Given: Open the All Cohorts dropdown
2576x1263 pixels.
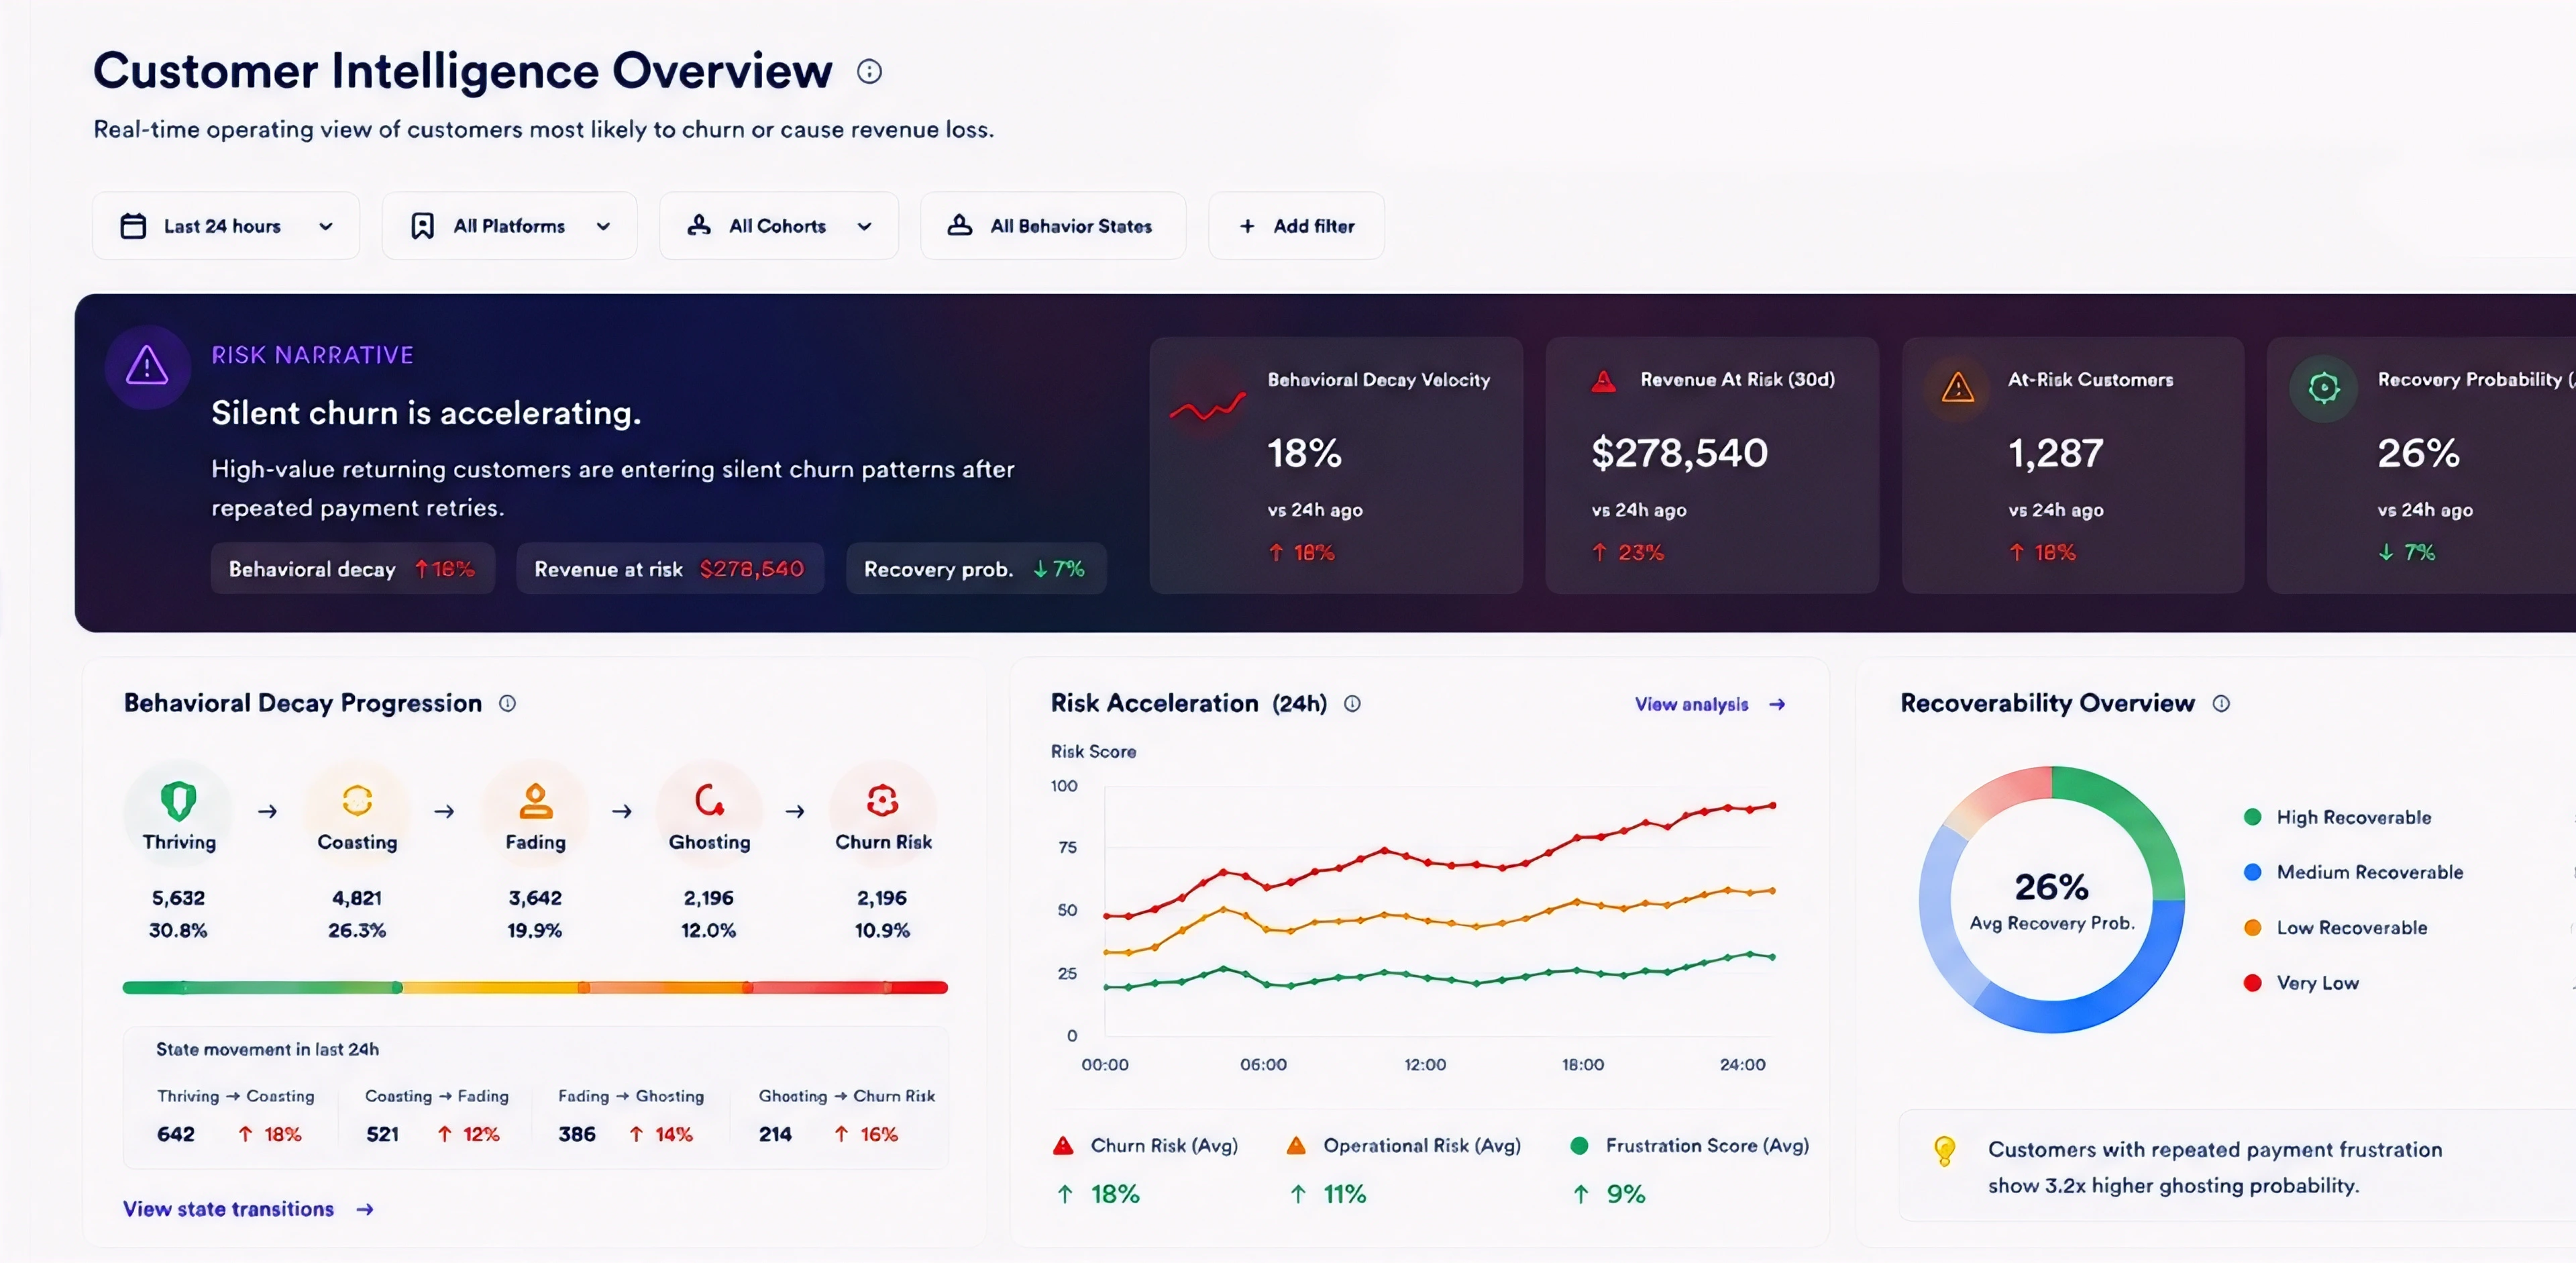Looking at the screenshot, I should 778,226.
